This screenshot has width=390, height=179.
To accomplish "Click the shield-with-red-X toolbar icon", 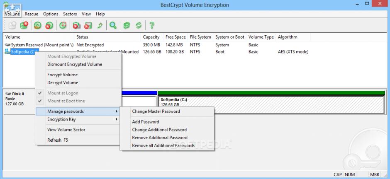I will 77,25.
